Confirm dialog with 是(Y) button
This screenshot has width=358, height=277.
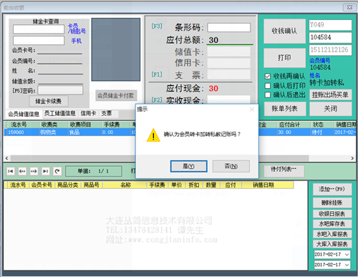point(188,166)
